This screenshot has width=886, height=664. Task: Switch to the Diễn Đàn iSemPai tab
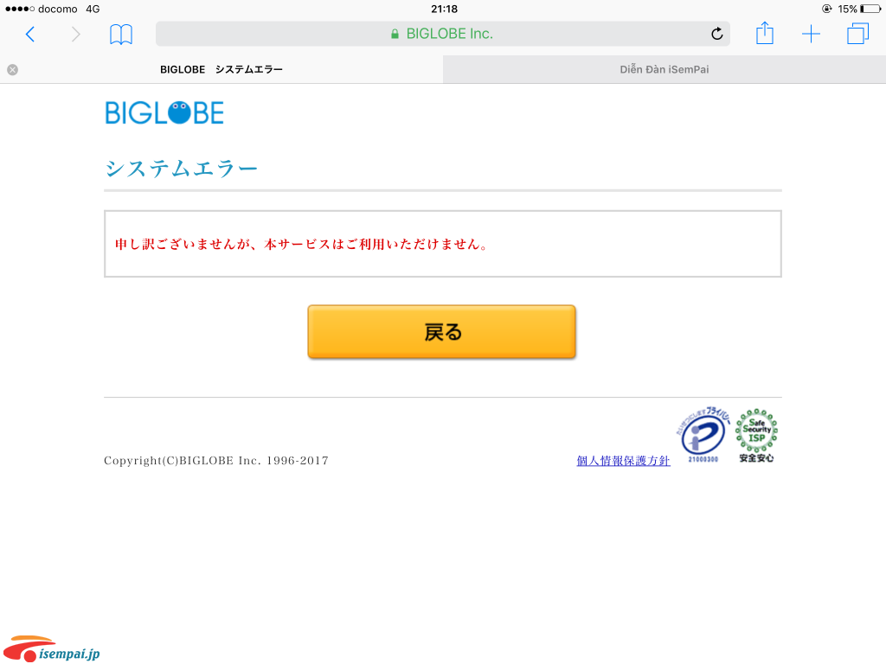[x=664, y=69]
